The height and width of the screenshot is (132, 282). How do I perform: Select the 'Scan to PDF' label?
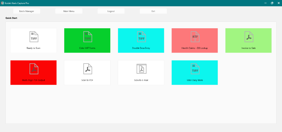coord(87,80)
